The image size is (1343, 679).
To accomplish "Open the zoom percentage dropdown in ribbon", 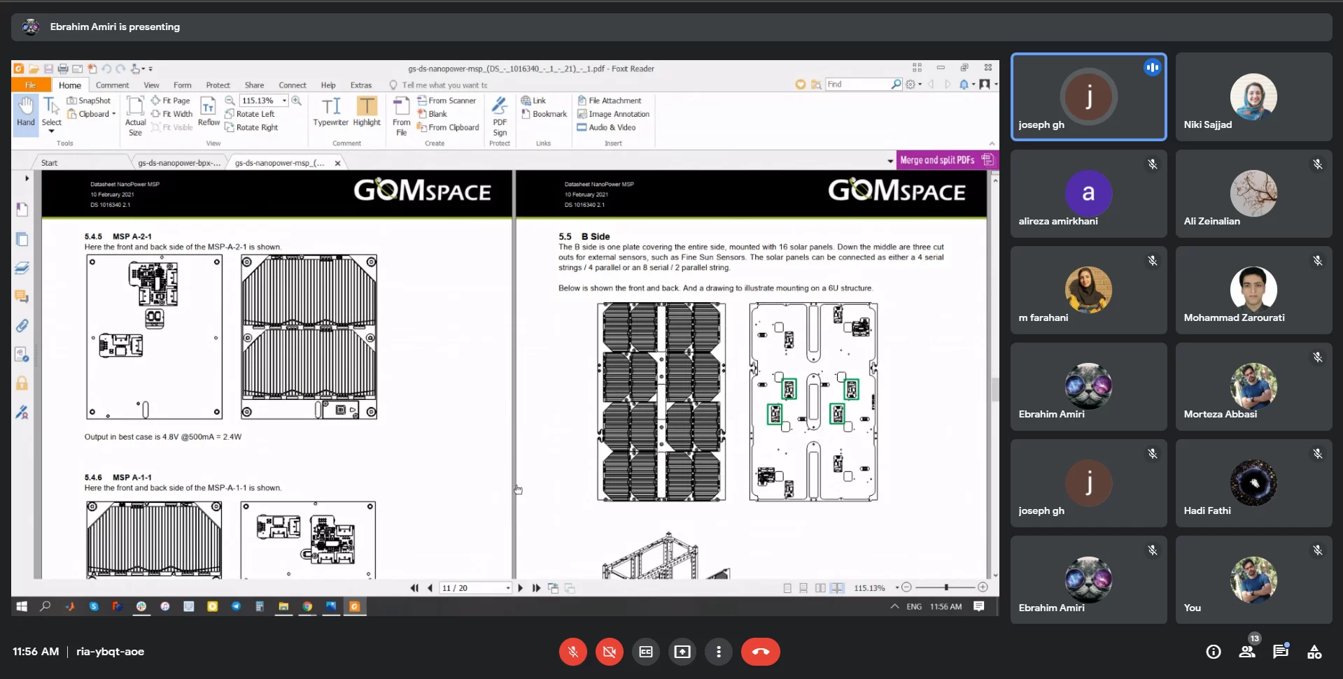I will 284,101.
